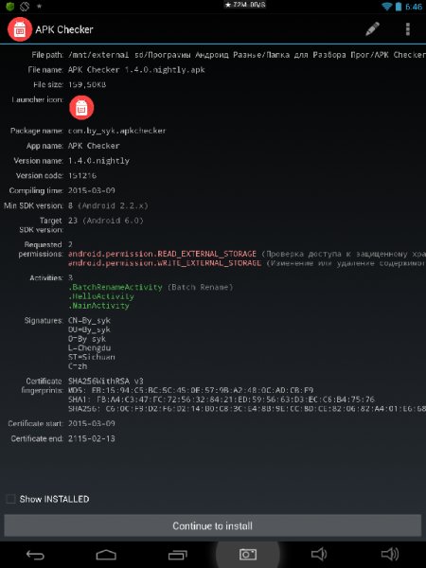This screenshot has width=426, height=568.
Task: Tap file name APK Checker 1.4.0.nightly.apk
Action: click(136, 69)
